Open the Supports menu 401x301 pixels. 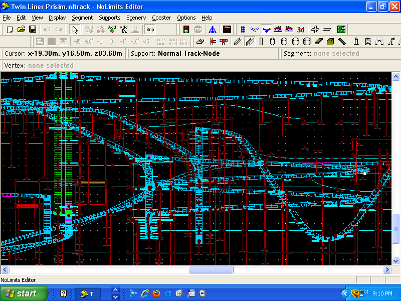point(109,18)
